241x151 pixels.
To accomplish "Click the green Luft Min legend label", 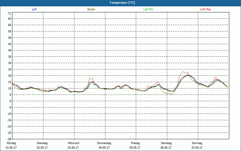I will click(x=148, y=9).
